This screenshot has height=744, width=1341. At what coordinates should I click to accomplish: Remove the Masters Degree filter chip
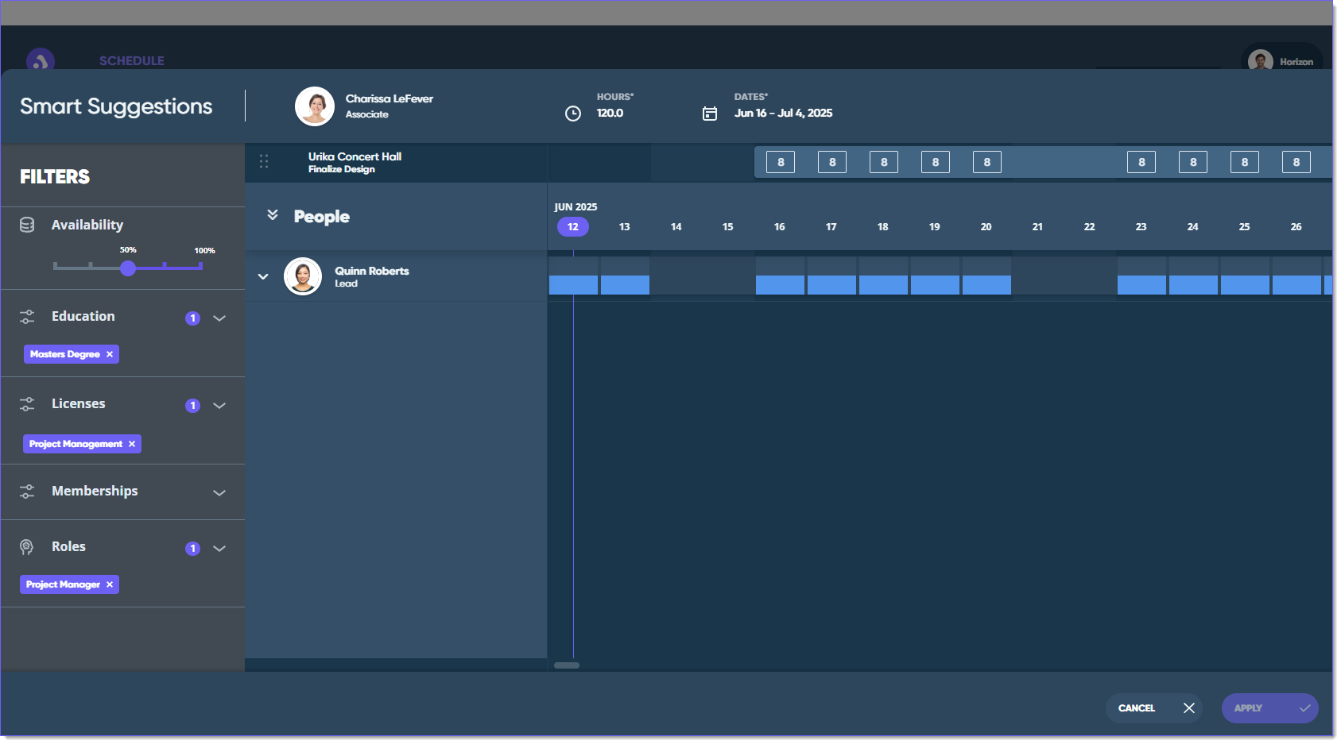(110, 354)
